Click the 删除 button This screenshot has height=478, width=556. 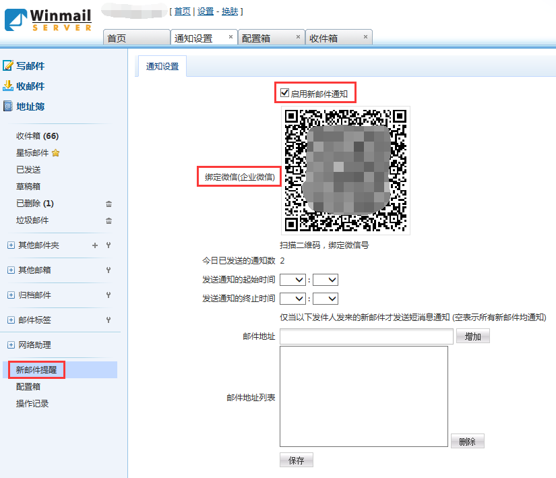pyautogui.click(x=467, y=441)
